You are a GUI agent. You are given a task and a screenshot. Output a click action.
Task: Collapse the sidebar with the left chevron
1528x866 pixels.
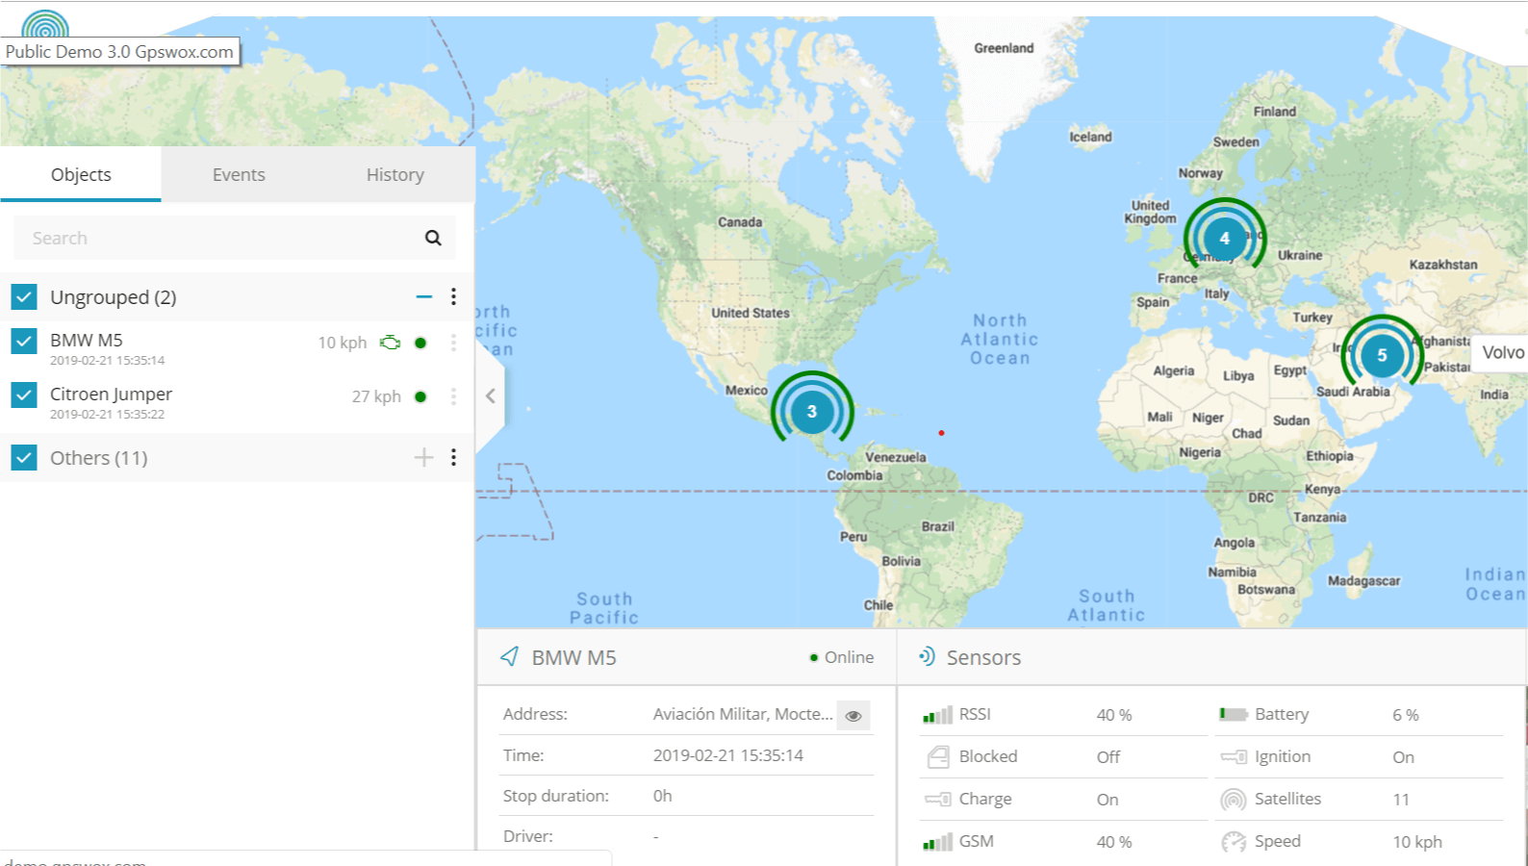pos(490,396)
